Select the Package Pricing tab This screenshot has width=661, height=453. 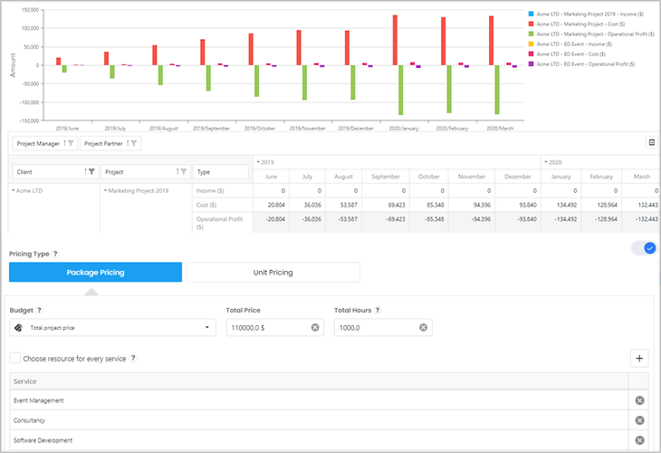(x=95, y=273)
